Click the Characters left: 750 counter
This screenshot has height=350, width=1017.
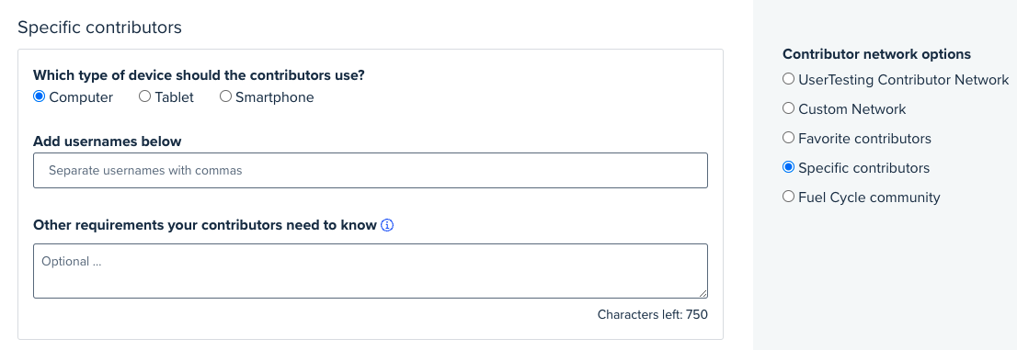[x=653, y=315]
